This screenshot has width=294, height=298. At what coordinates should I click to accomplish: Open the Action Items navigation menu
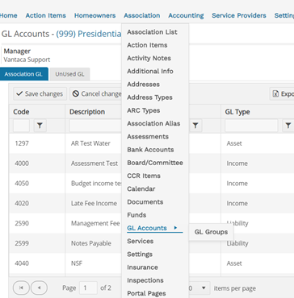click(x=46, y=15)
